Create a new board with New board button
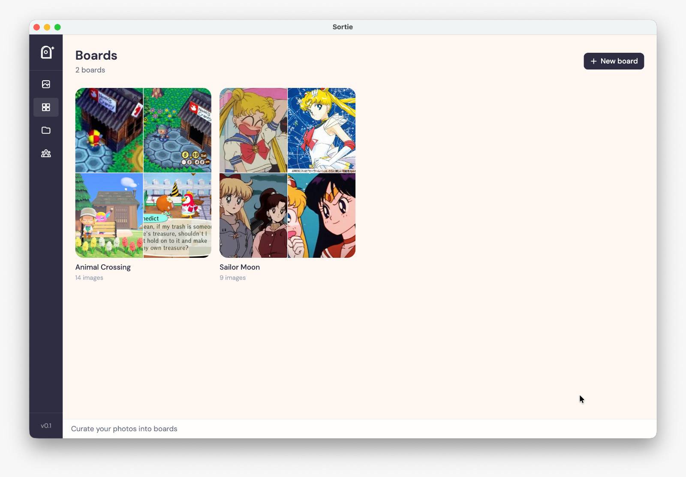 coord(614,61)
